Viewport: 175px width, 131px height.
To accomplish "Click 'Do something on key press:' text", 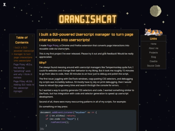I will (x=53, y=107).
